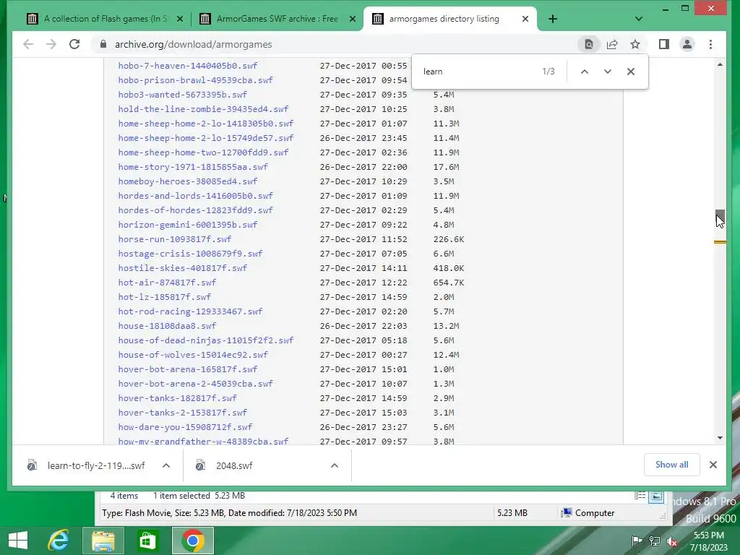View site info lock icon

pyautogui.click(x=103, y=44)
